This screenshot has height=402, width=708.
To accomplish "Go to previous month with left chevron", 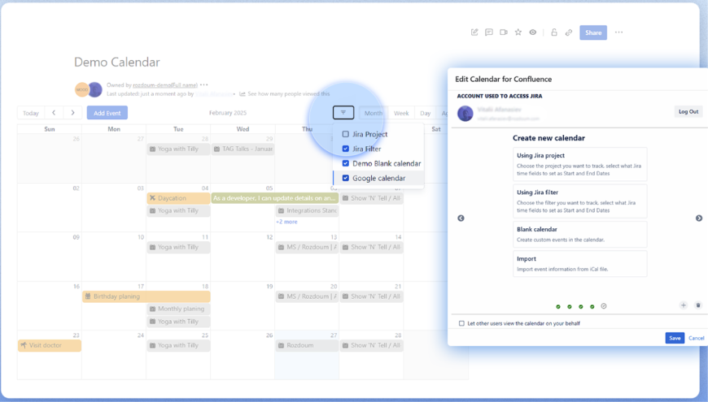I will click(x=54, y=113).
